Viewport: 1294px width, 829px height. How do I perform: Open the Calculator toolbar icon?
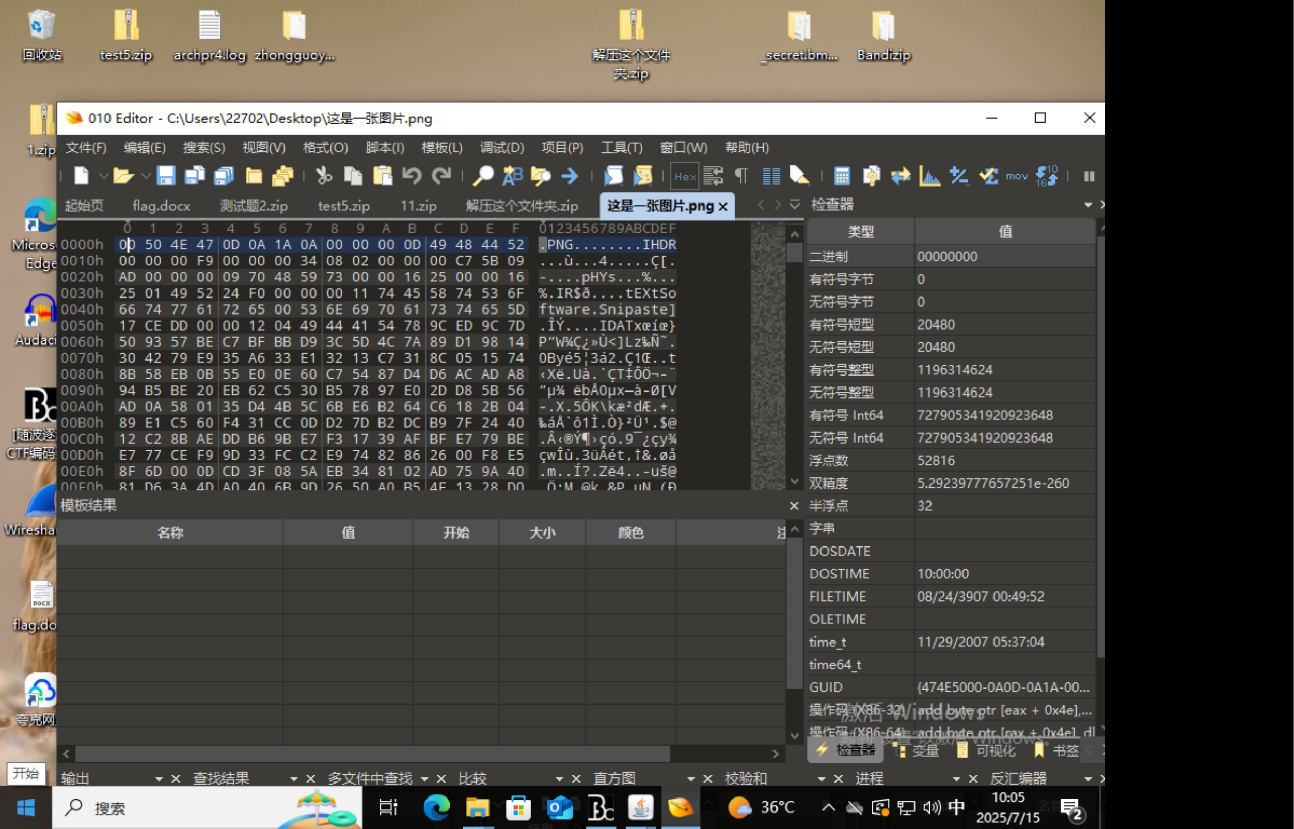point(842,176)
